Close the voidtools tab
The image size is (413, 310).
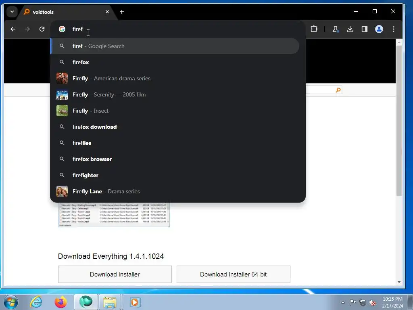(107, 12)
